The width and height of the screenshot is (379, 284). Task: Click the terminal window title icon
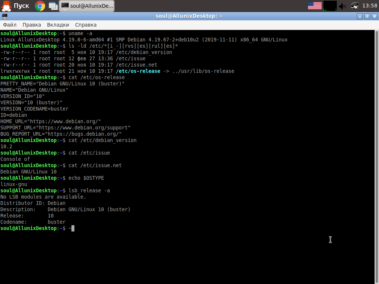tap(4, 16)
